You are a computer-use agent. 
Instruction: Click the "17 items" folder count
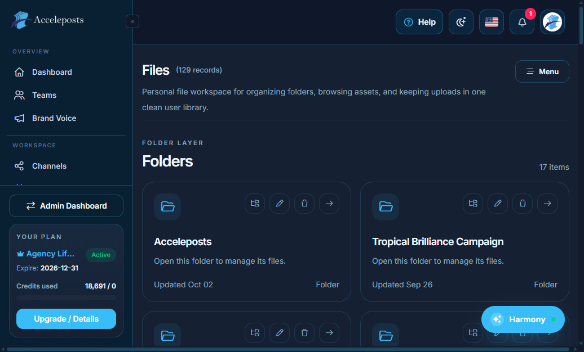554,167
